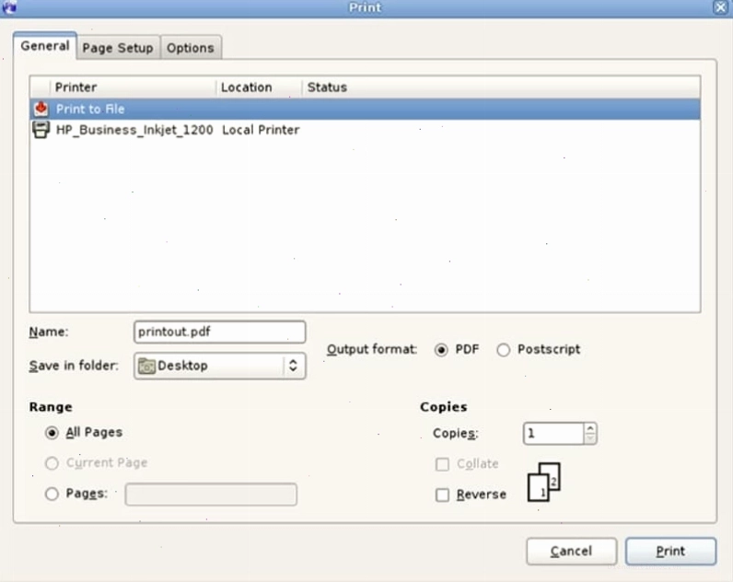Viewport: 733px width, 582px height.
Task: Select the Print to File row
Action: [365, 109]
